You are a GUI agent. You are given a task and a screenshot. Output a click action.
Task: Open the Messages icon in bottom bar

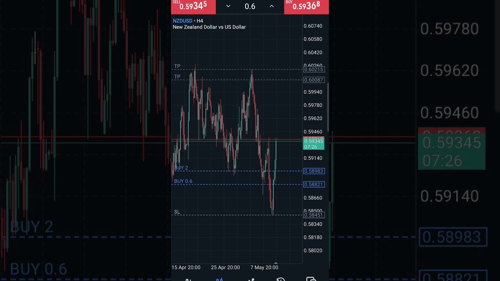[311, 279]
